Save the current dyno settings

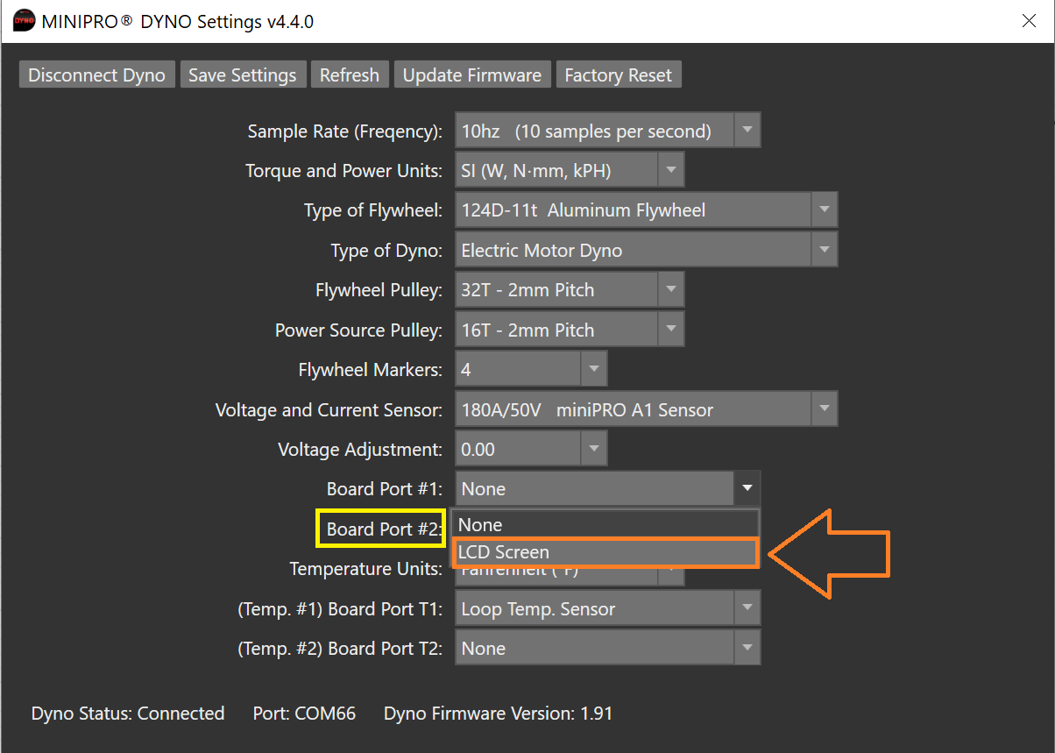pyautogui.click(x=243, y=75)
